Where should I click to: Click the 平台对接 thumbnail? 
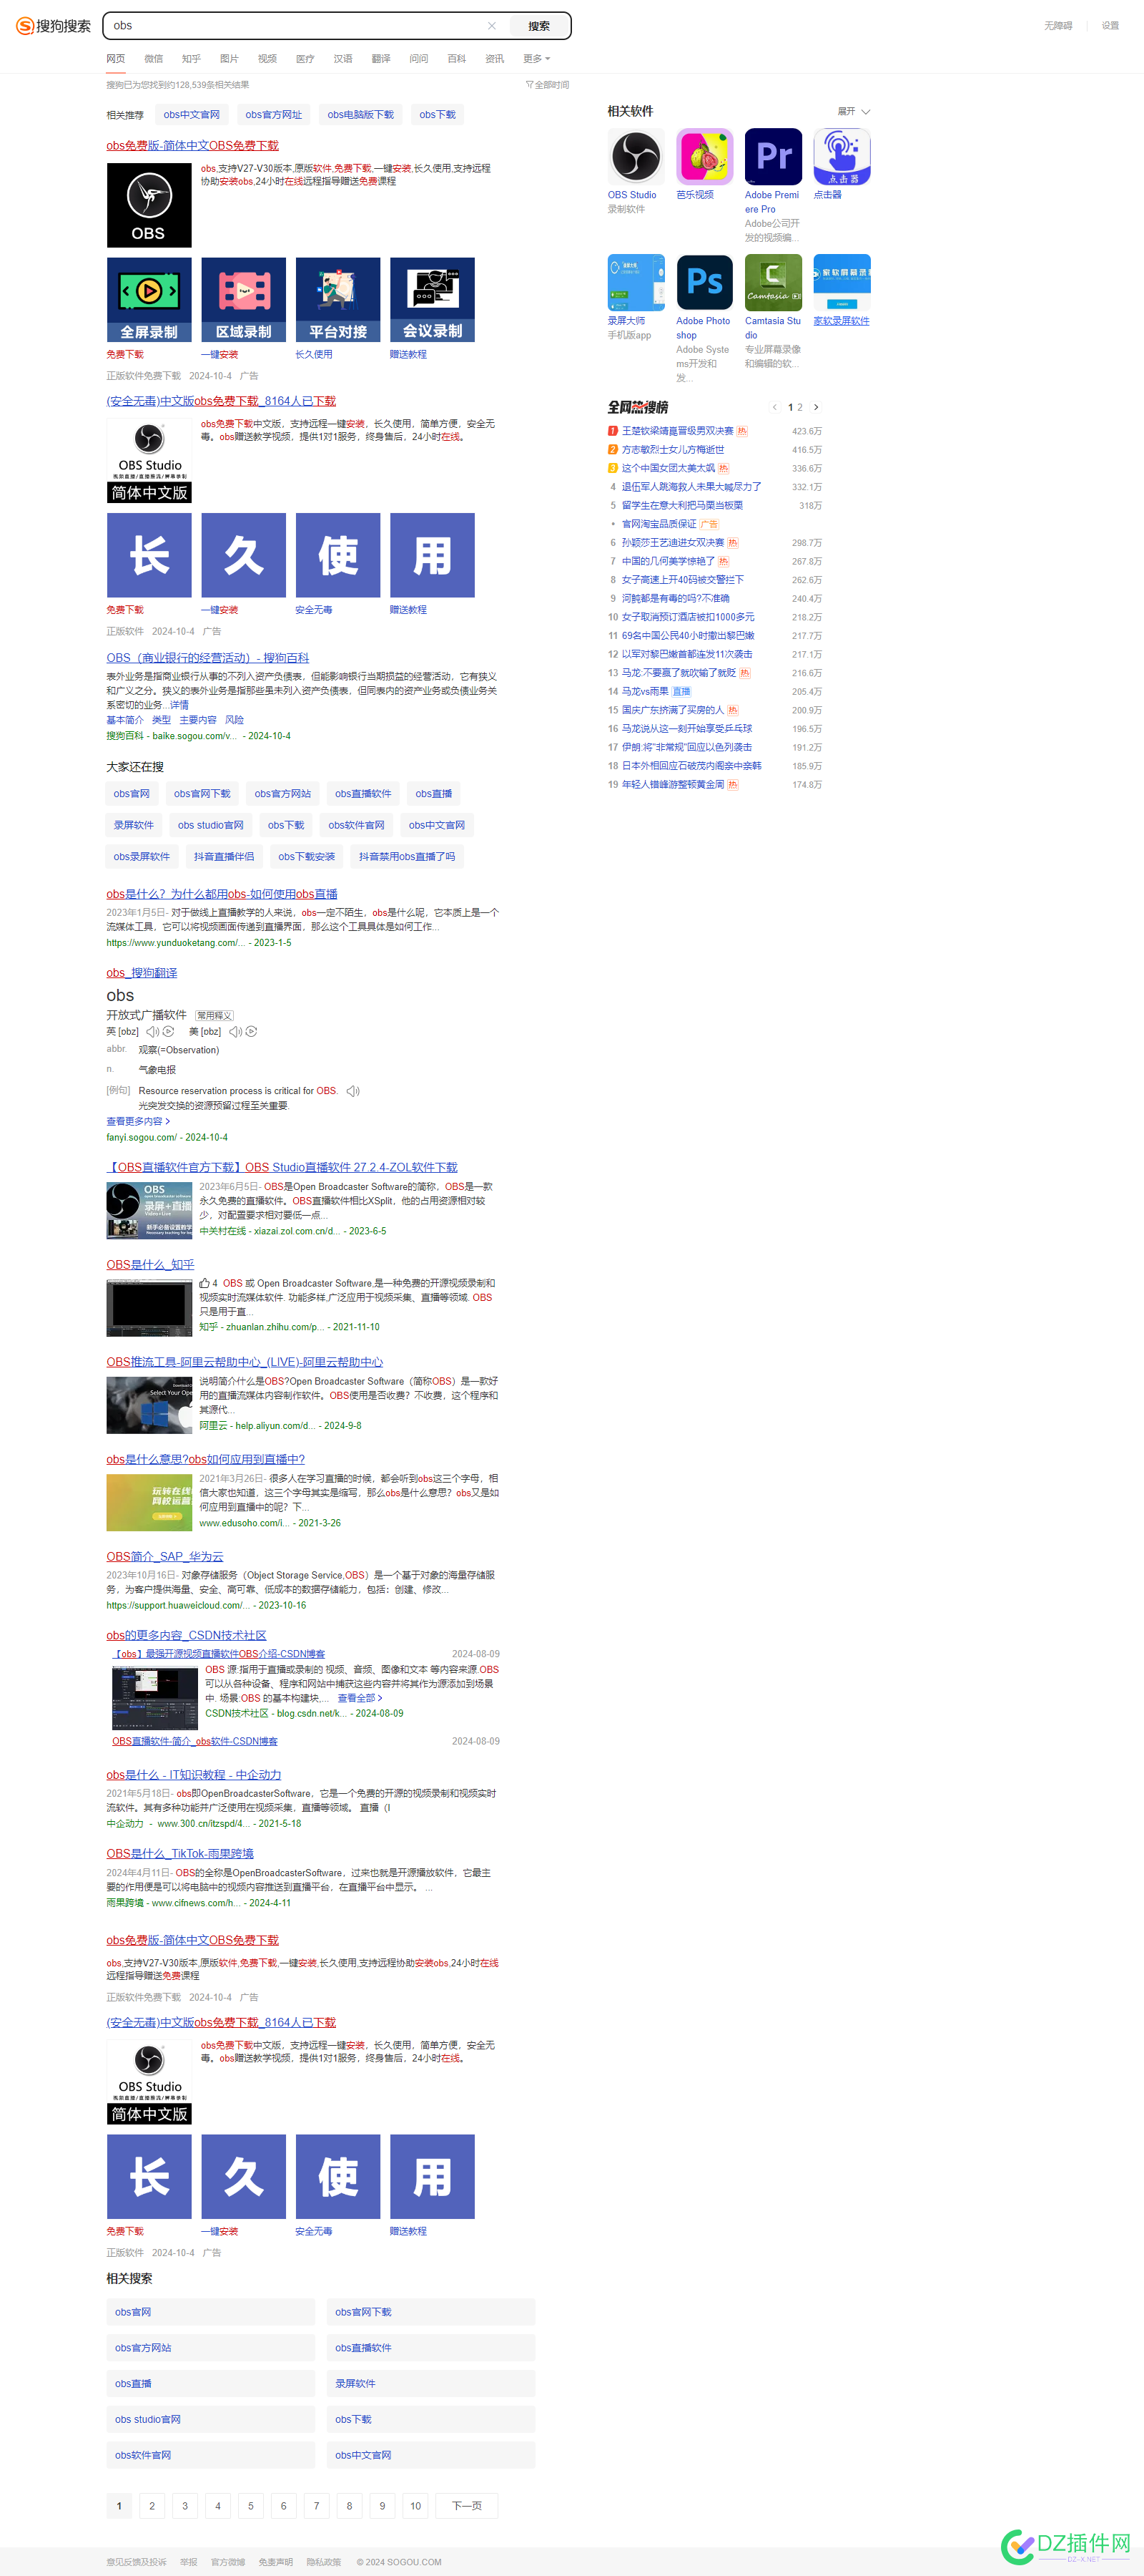pos(337,300)
